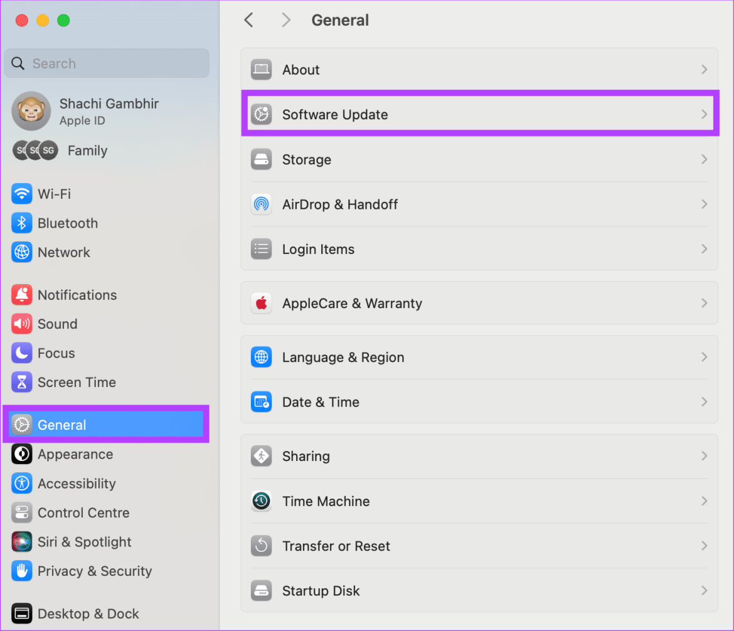Expand Language & Region chevron

tap(705, 358)
